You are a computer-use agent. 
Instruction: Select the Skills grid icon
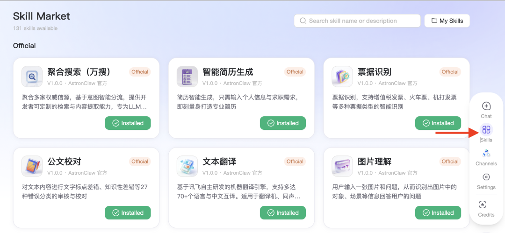coord(486,130)
